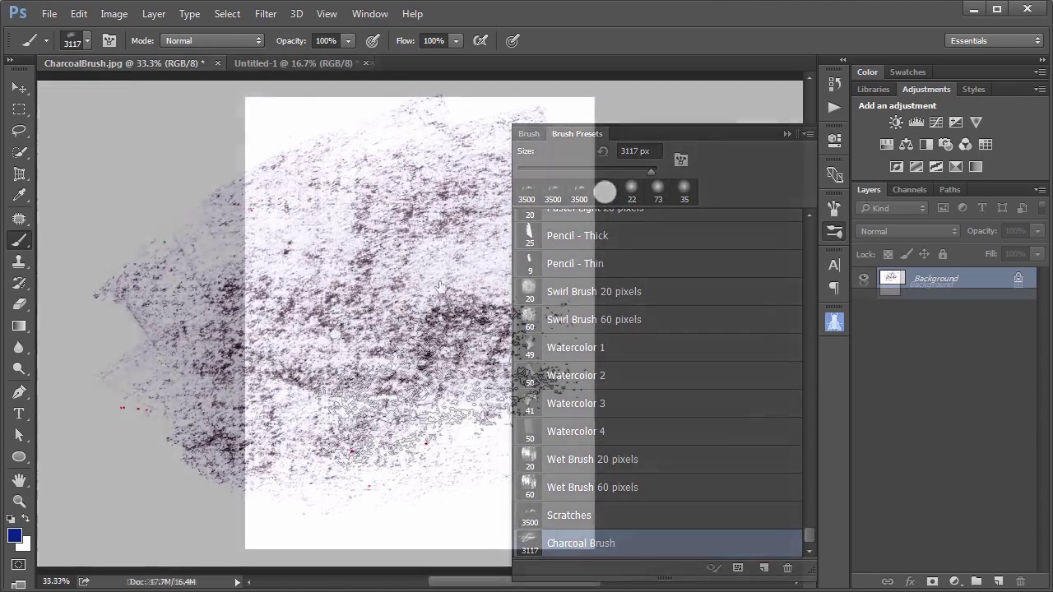Select the Rectangular Marquee tool
1053x592 pixels.
pos(19,109)
